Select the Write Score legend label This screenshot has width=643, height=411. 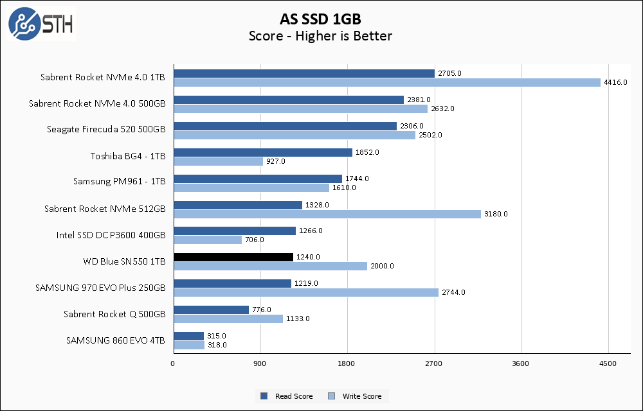[x=361, y=396]
